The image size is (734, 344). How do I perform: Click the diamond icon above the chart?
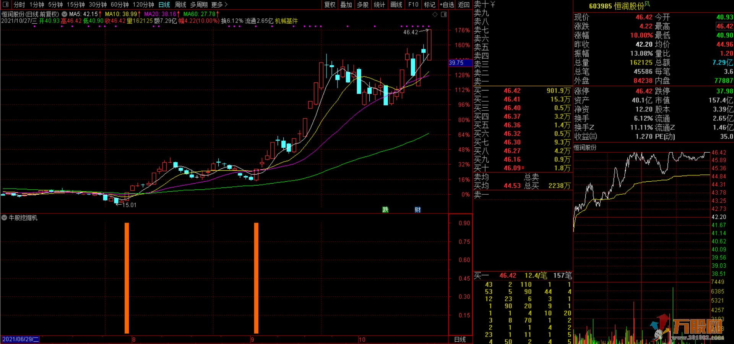pyautogui.click(x=435, y=15)
